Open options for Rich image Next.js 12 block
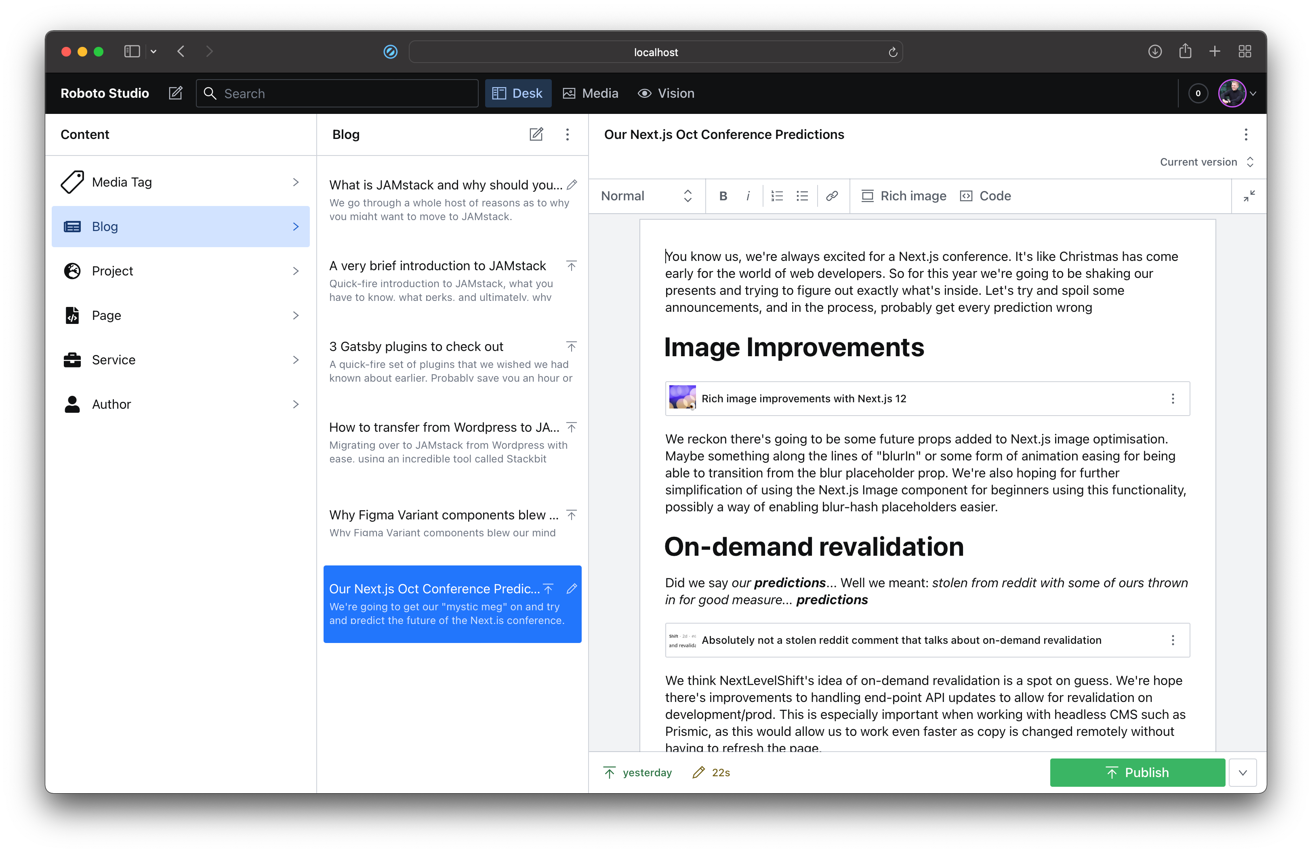Viewport: 1312px width, 853px height. tap(1173, 398)
